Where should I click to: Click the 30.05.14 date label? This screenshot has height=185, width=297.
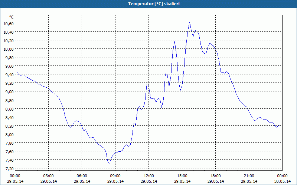282,181
